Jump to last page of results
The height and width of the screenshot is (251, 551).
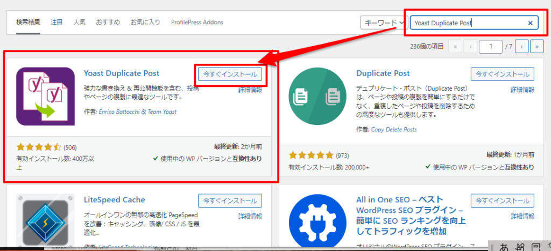coord(537,46)
